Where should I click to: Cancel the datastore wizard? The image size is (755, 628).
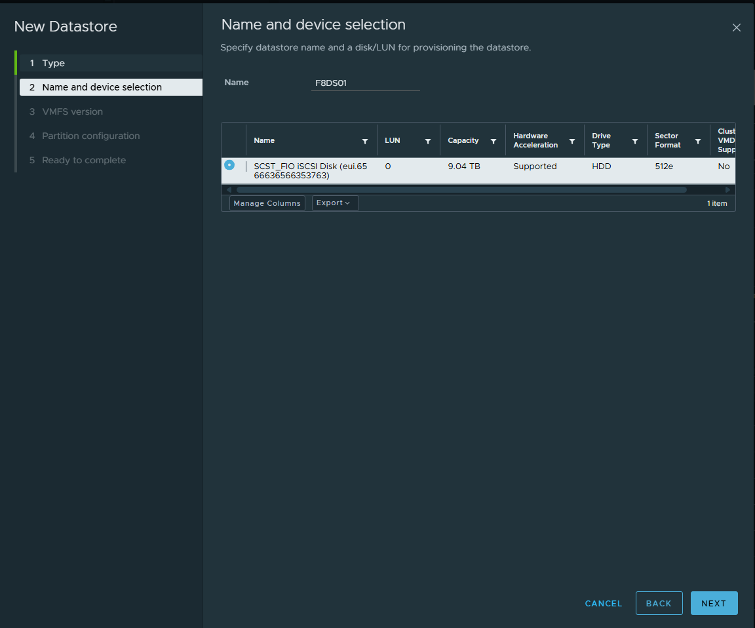coord(604,603)
